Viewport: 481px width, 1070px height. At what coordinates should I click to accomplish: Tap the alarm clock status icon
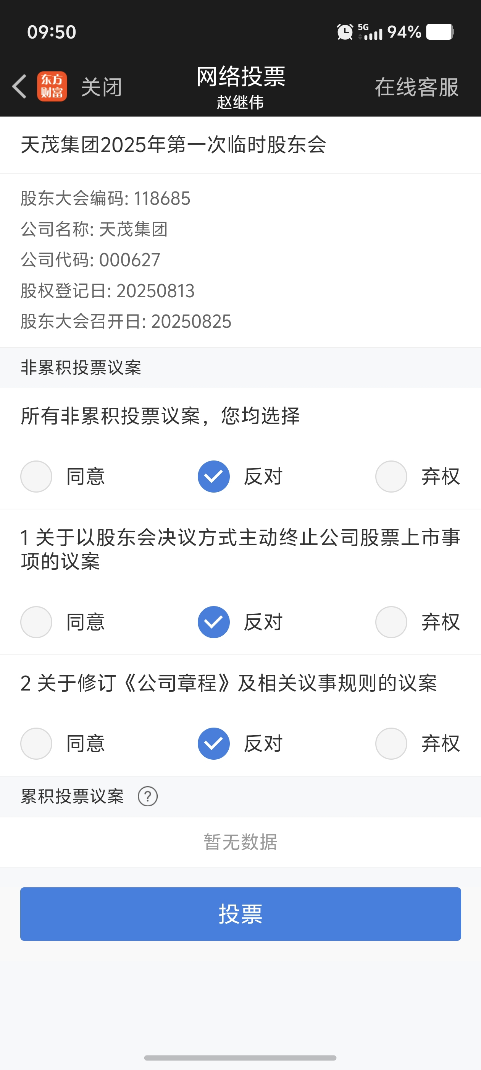coord(344,32)
